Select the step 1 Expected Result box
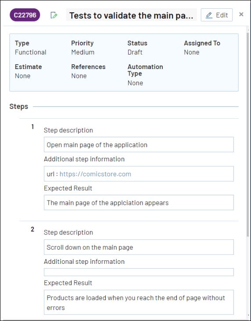 click(x=139, y=202)
